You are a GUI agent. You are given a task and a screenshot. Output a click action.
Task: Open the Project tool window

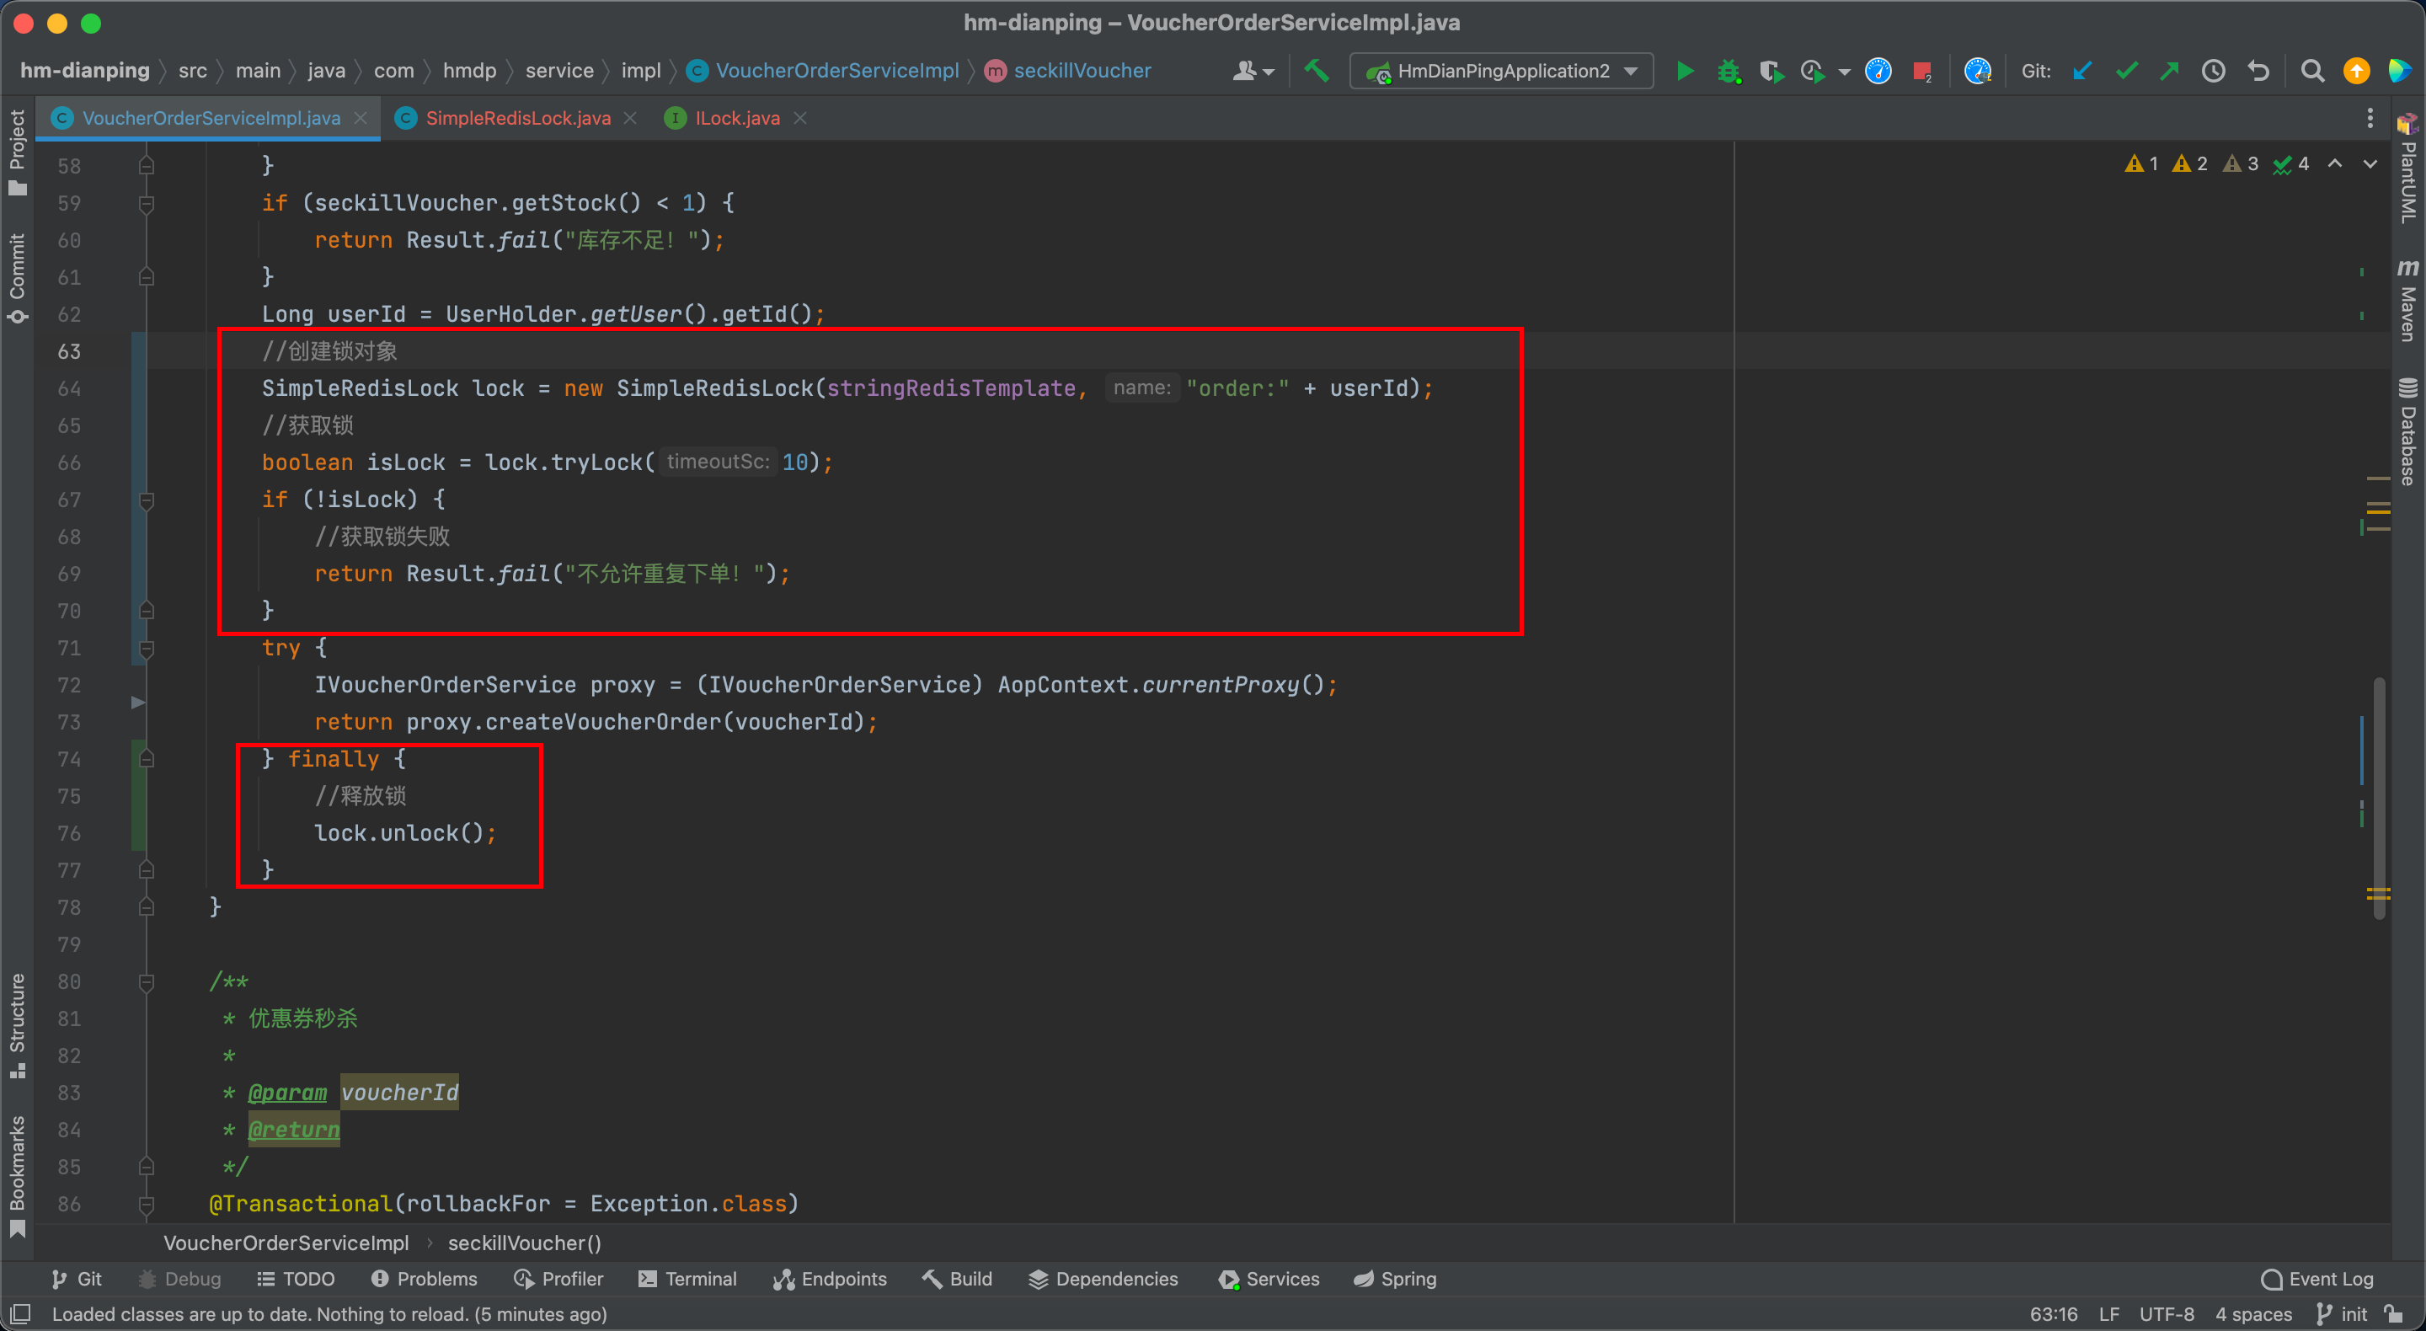17,152
